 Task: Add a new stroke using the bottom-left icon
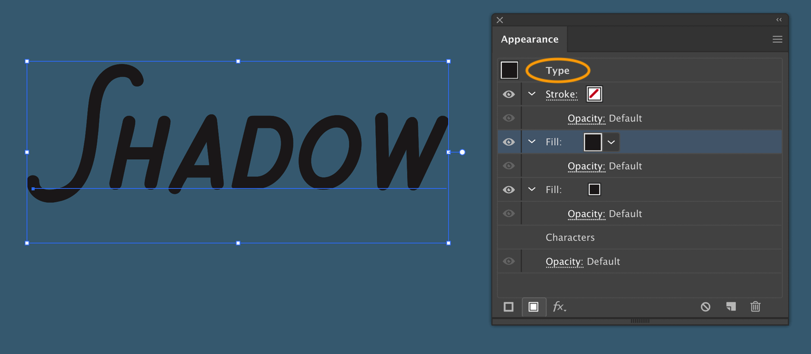click(x=509, y=307)
